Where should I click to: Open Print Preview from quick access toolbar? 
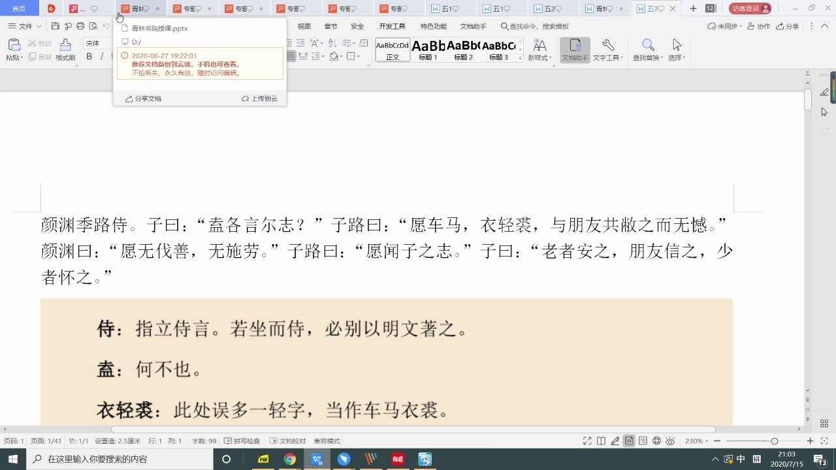pos(93,26)
